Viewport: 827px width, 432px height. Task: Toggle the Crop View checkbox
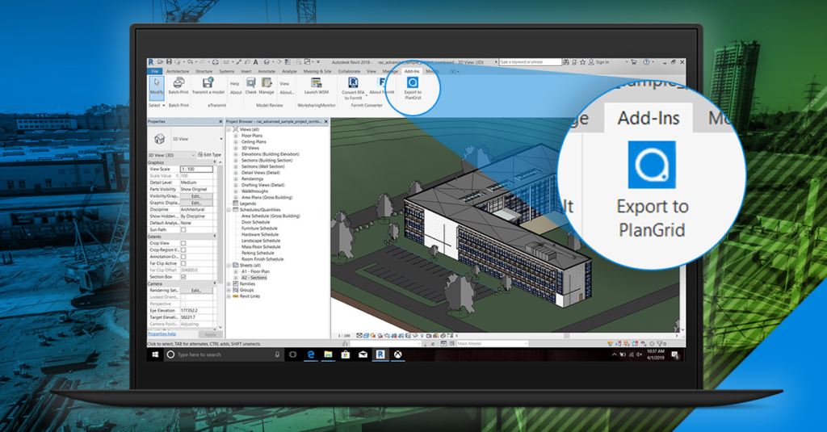183,243
